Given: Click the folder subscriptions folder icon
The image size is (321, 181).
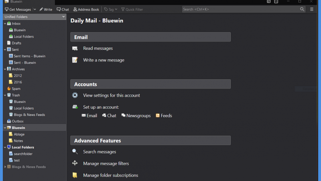Looking at the screenshot, I should pyautogui.click(x=75, y=175).
